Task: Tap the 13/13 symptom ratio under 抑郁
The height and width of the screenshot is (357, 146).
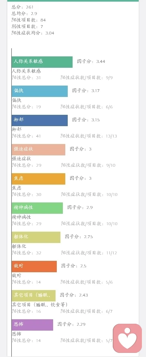Action: [112, 136]
